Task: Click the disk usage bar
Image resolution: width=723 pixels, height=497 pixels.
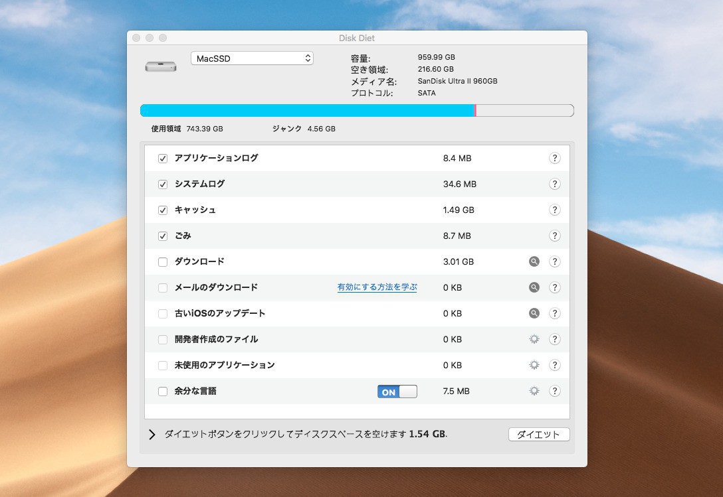Action: tap(357, 111)
